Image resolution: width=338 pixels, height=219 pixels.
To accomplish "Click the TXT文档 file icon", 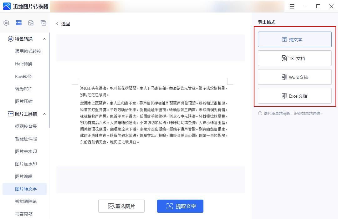I will point(284,58).
